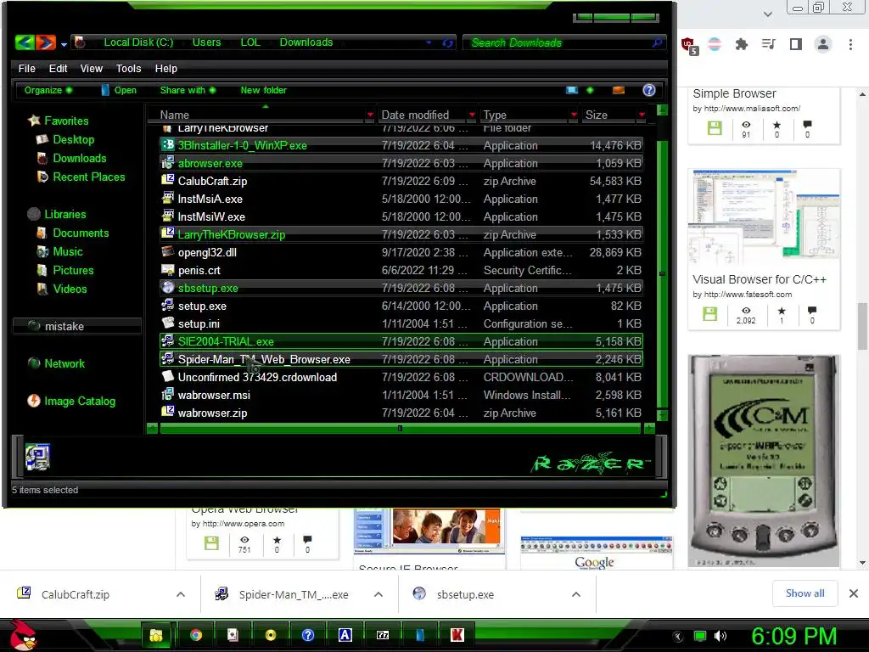Screen dimensions: 869x652
Task: Open the View menu
Action: click(x=92, y=68)
